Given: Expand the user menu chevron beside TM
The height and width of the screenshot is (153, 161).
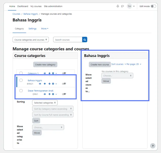Looking at the screenshot, I should tap(134, 6).
